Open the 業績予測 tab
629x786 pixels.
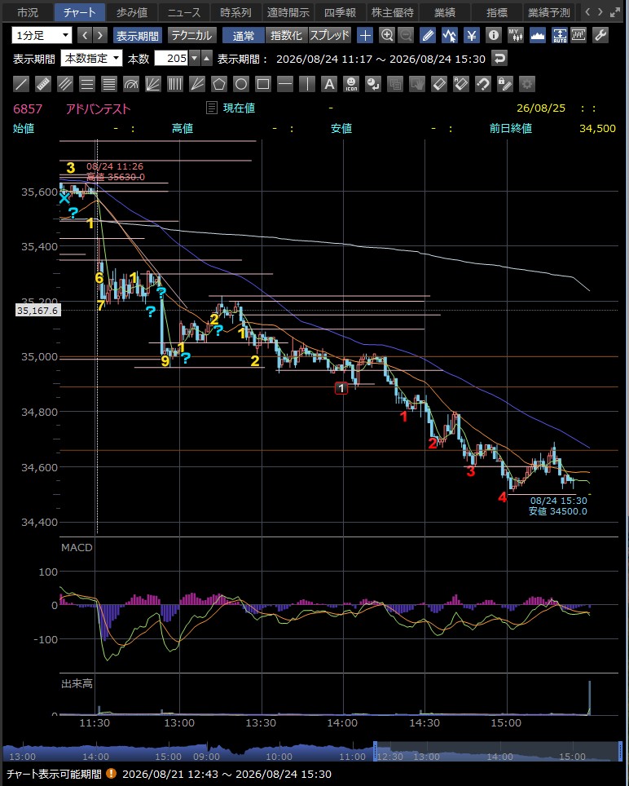click(x=549, y=12)
